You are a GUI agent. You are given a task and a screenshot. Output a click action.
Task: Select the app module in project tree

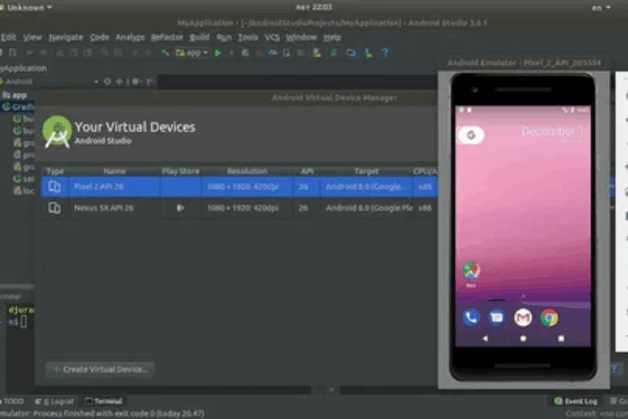pos(15,95)
